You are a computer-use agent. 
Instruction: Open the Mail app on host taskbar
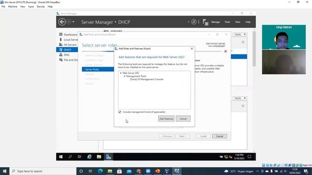point(129,171)
